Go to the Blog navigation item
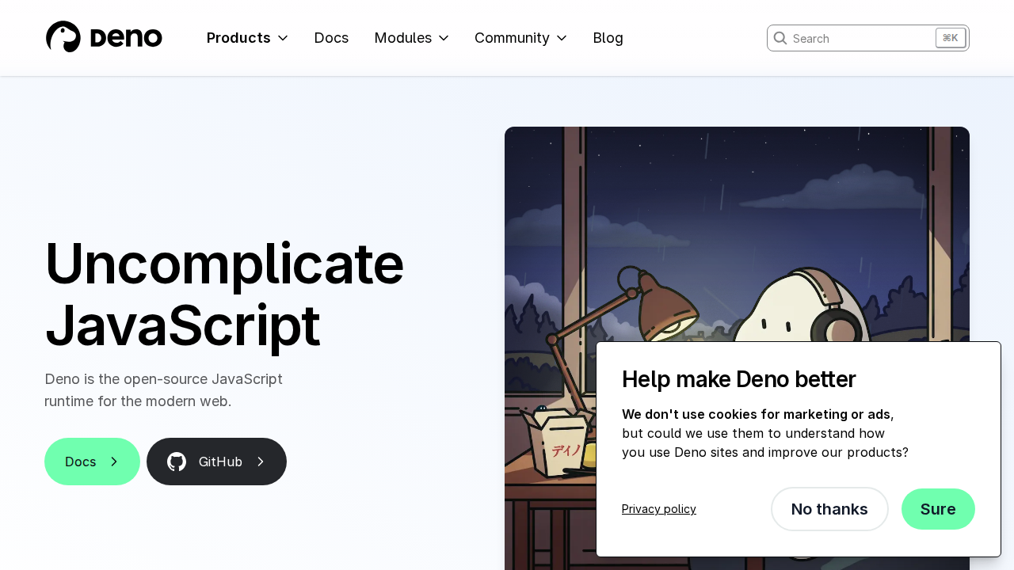Image resolution: width=1014 pixels, height=570 pixels. 608,38
